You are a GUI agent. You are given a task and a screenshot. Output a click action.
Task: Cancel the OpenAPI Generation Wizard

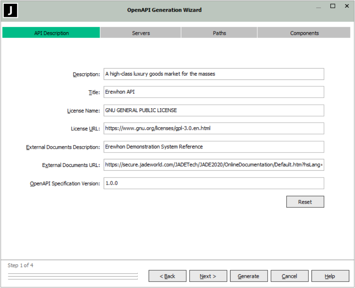click(290, 276)
